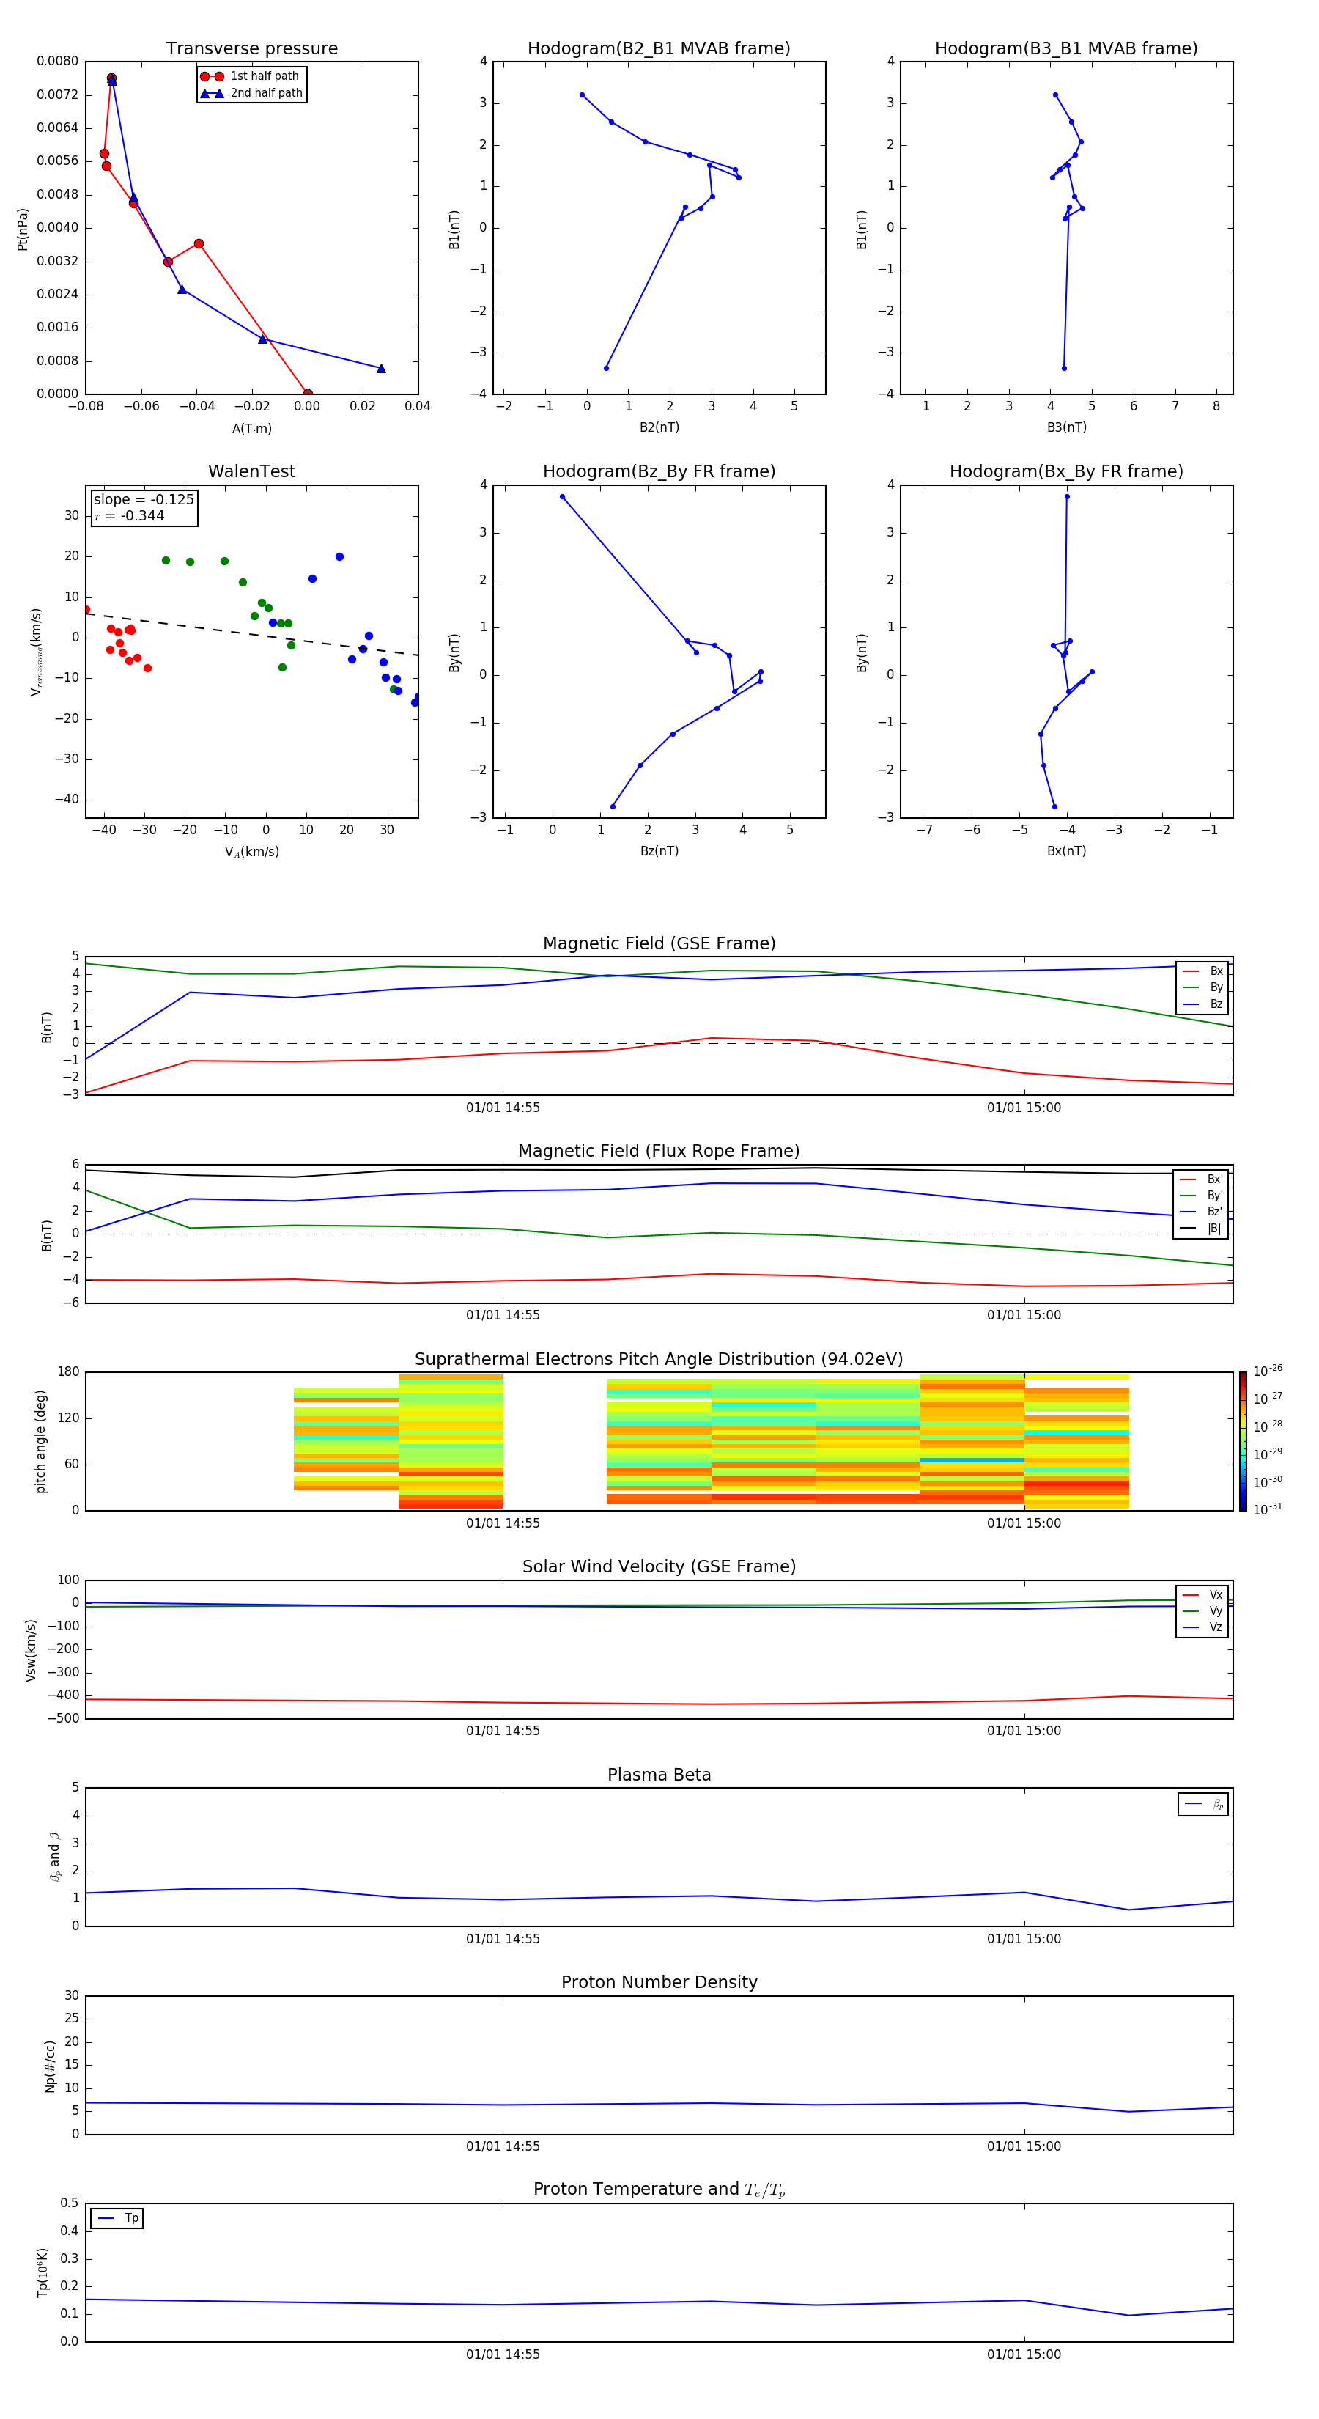This screenshot has height=2419, width=1319.
Task: Click the "Solar Wind Velocity (GSE Frame)" title
Action: pyautogui.click(x=659, y=1566)
